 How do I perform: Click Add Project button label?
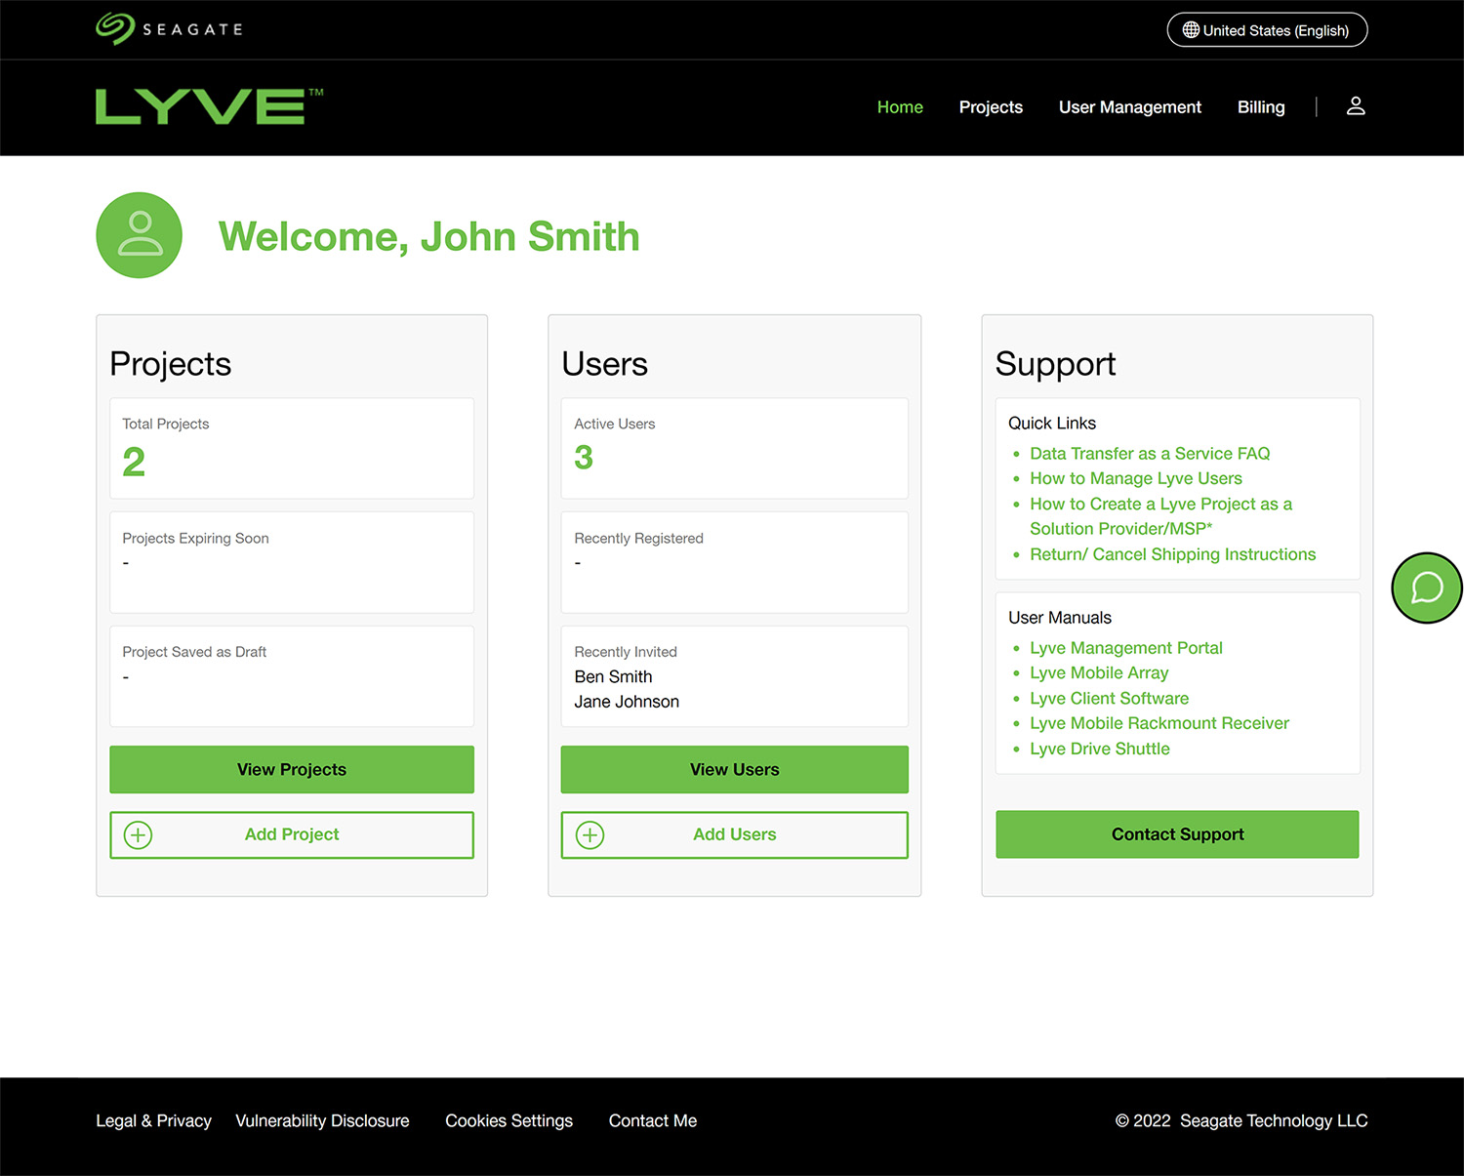[x=292, y=834]
